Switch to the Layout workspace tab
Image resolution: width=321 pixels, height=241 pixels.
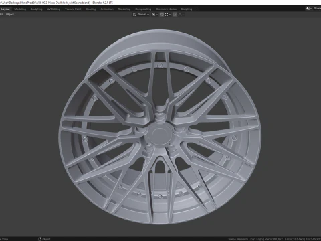point(5,9)
